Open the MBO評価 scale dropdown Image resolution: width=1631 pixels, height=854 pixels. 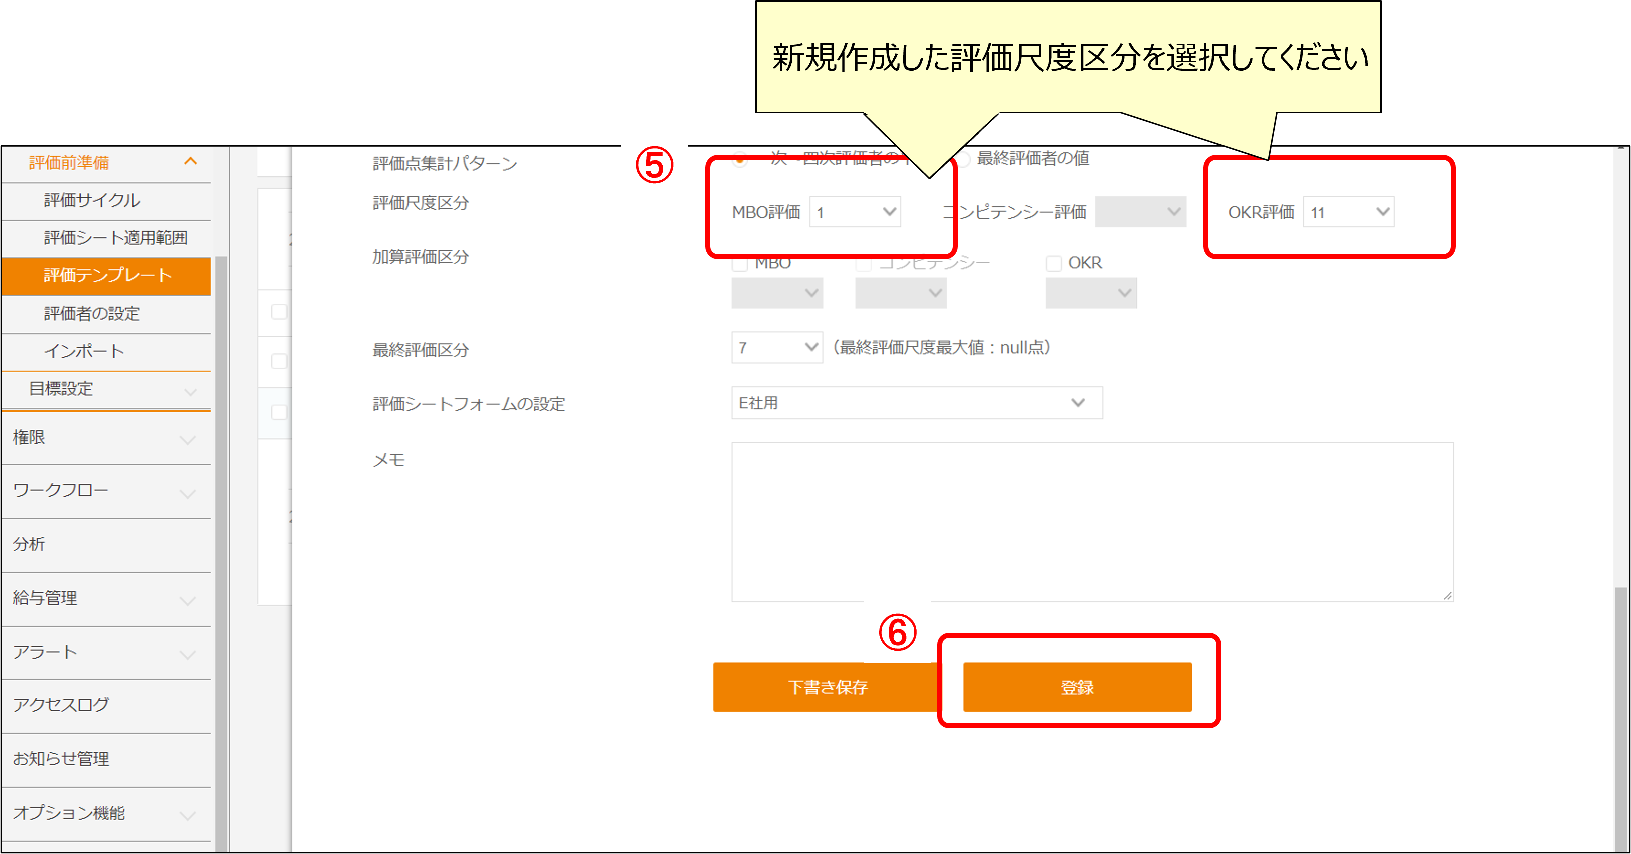click(855, 212)
